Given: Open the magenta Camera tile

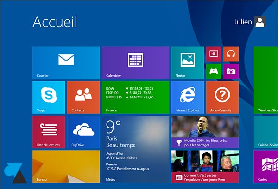Looking at the screenshot, I should point(231,72).
